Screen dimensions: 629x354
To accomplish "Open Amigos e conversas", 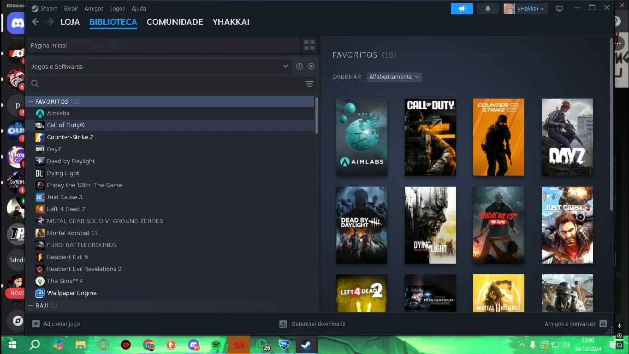I will (x=576, y=324).
